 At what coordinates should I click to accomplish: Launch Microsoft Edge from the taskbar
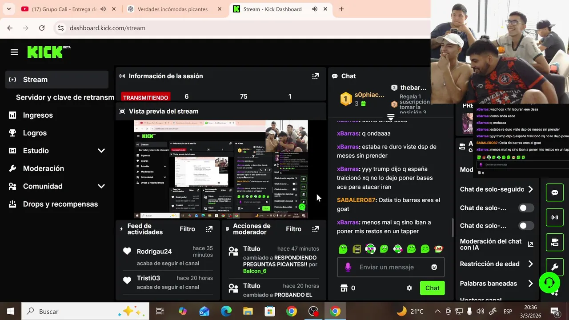(226, 312)
